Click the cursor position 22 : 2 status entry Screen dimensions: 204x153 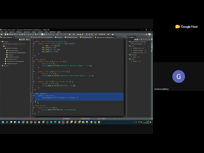point(102,119)
